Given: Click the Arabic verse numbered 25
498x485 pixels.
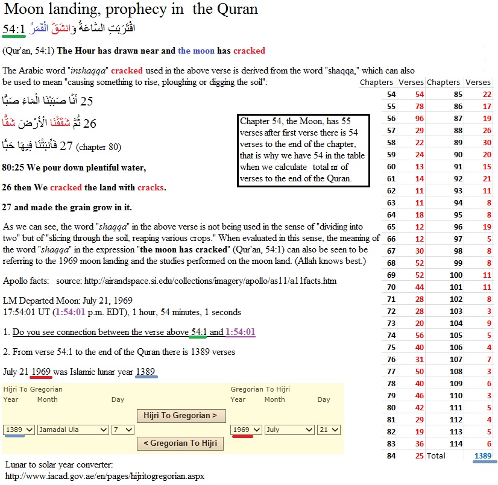Looking at the screenshot, I should (x=48, y=101).
